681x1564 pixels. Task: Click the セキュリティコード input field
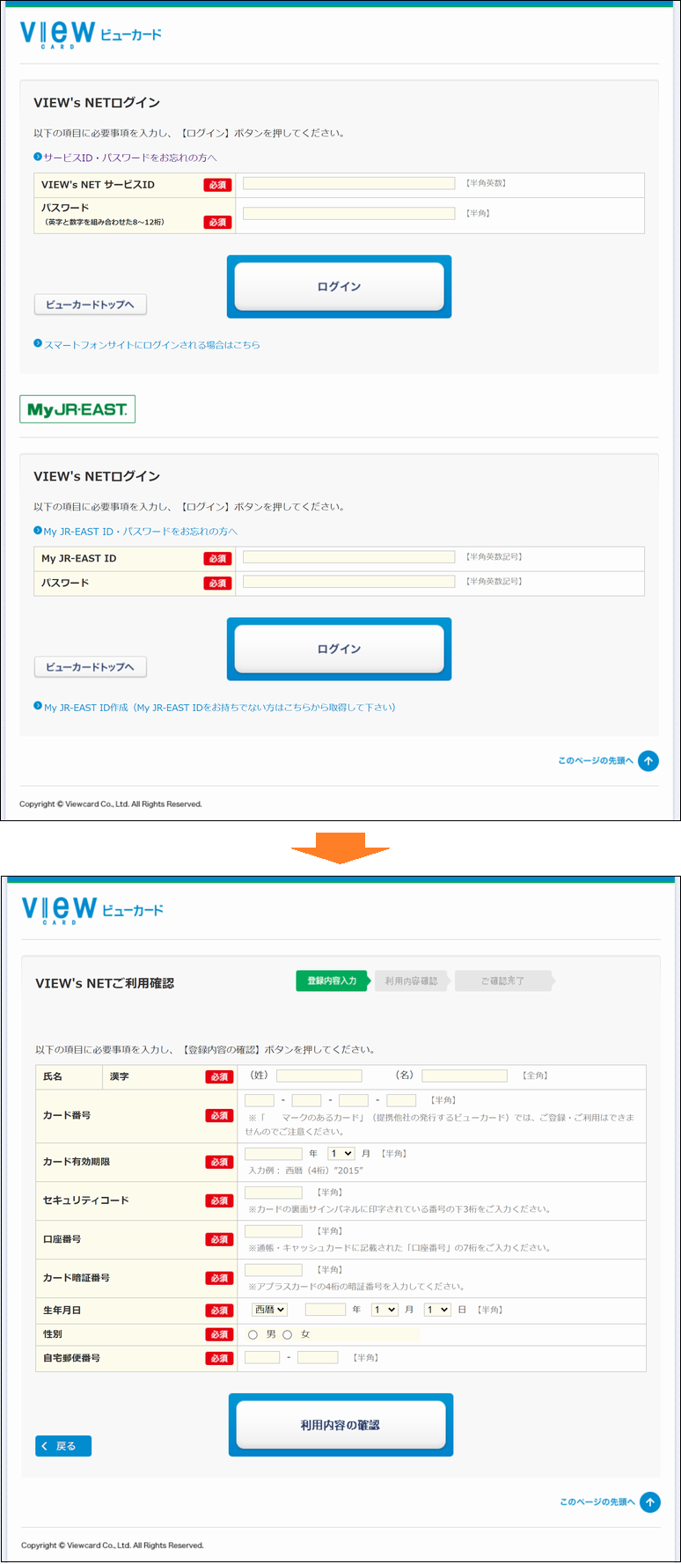tap(274, 1192)
